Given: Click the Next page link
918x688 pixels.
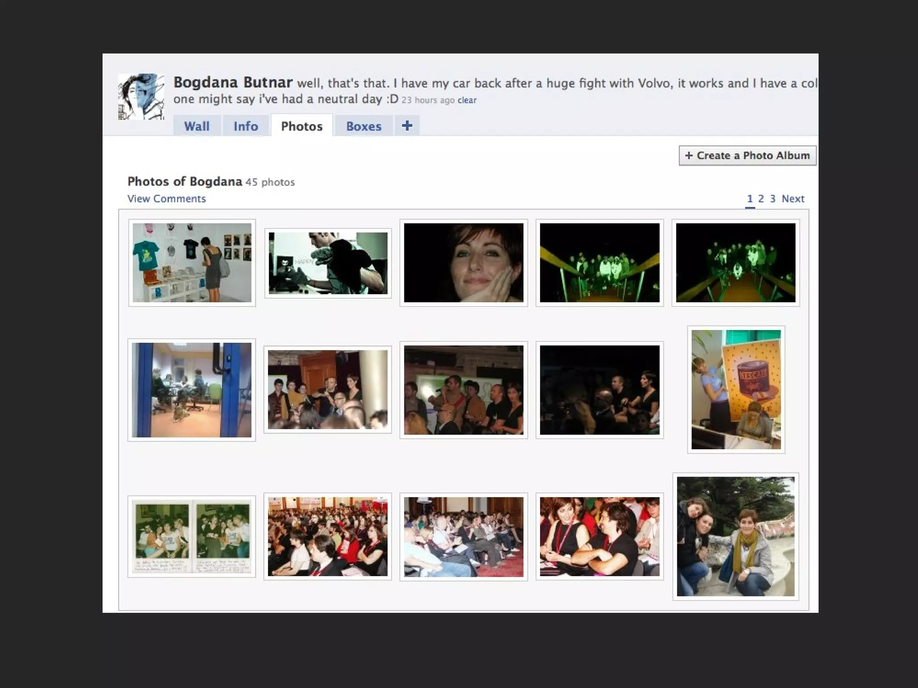Looking at the screenshot, I should [792, 198].
